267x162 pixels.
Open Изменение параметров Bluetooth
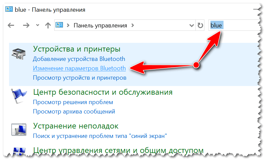click(79, 68)
